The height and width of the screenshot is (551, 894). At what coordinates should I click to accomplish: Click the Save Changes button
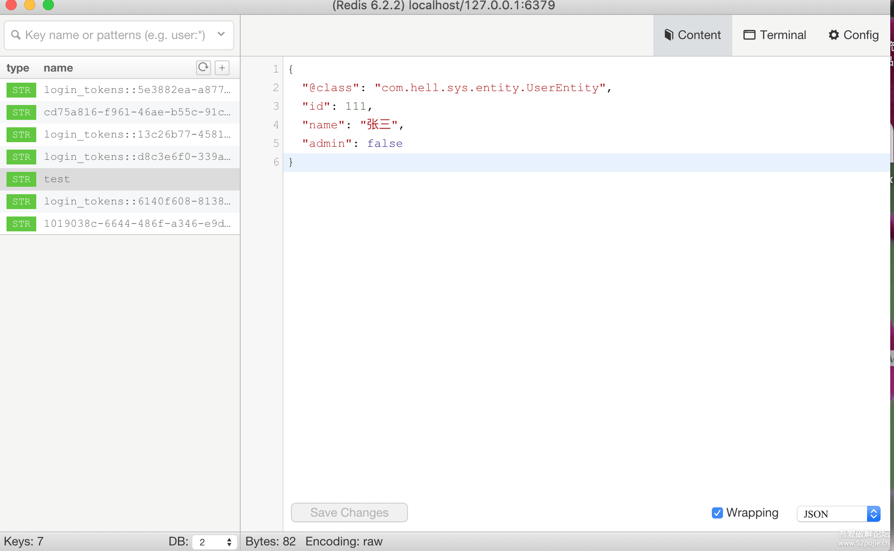pos(349,512)
